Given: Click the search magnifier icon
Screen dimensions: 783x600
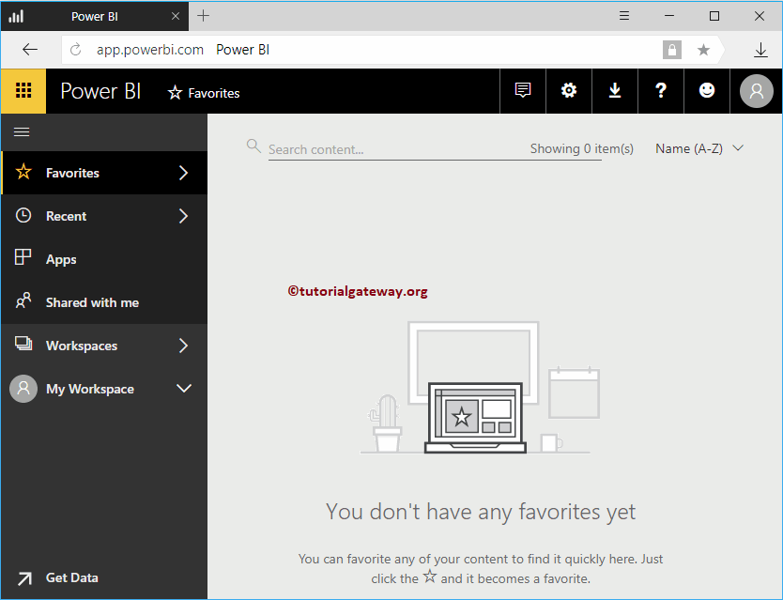Looking at the screenshot, I should (253, 146).
